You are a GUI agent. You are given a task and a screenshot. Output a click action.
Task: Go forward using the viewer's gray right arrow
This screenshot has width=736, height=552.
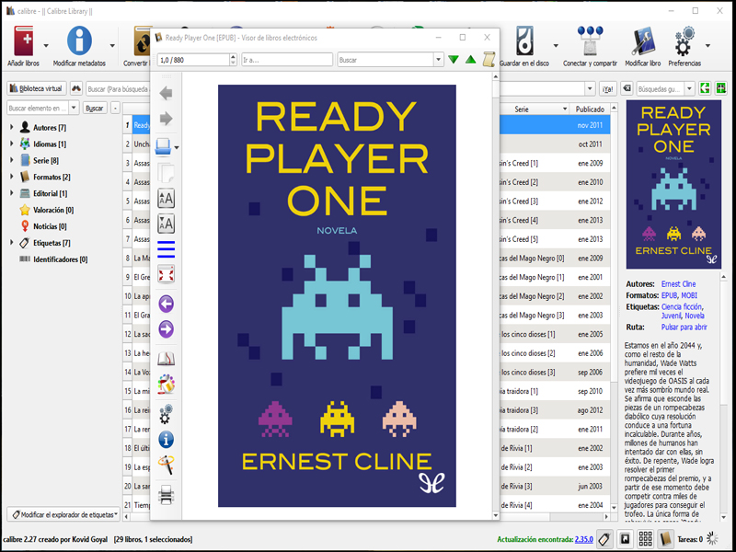(167, 119)
